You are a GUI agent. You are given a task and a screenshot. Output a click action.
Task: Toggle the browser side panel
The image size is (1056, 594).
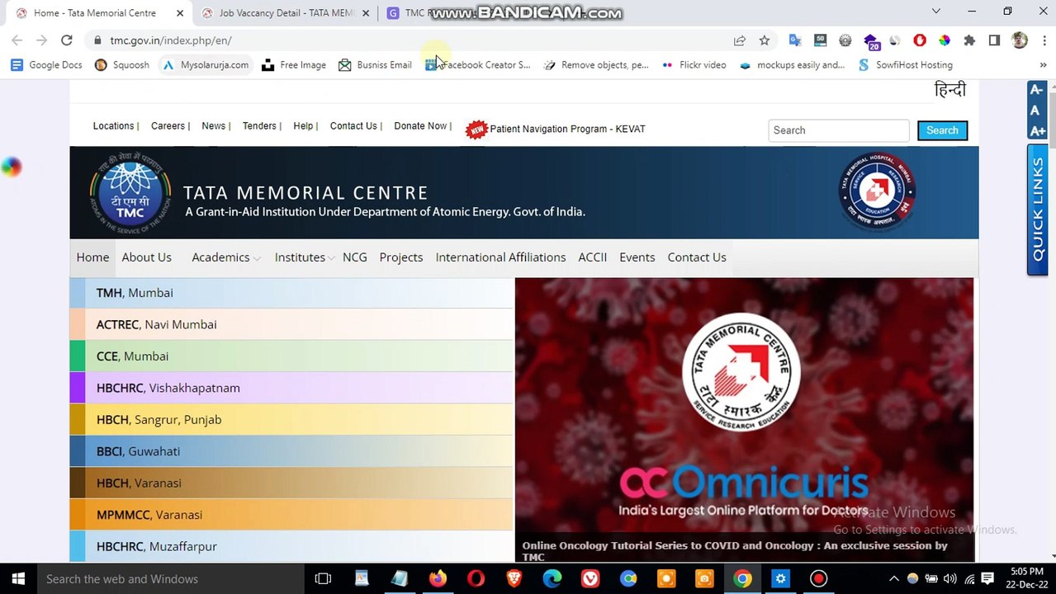click(994, 40)
